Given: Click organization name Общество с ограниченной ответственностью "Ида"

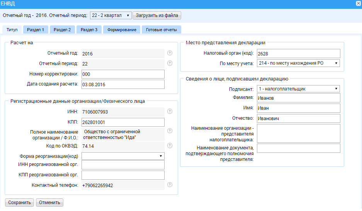Looking at the screenshot, I should click(x=112, y=135).
